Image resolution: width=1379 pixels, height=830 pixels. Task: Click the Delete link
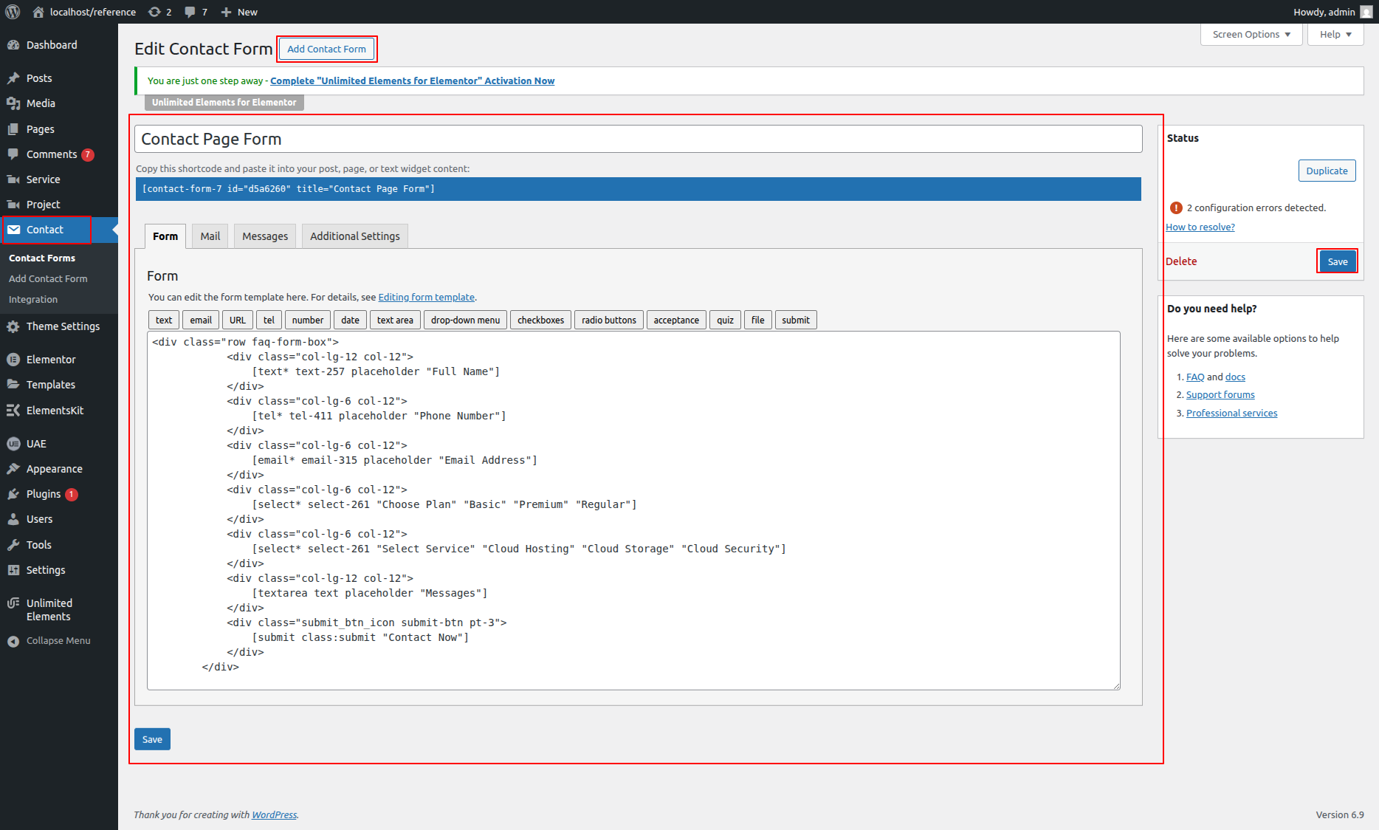tap(1181, 261)
